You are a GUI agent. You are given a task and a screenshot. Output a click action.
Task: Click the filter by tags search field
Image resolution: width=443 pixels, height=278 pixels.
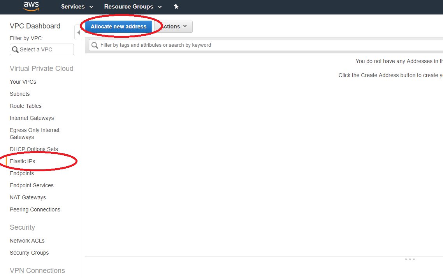tap(265, 45)
